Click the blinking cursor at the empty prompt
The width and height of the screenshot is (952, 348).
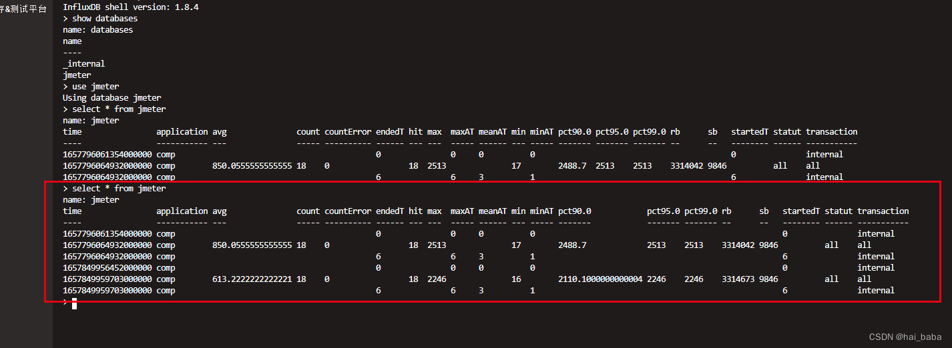tap(74, 303)
